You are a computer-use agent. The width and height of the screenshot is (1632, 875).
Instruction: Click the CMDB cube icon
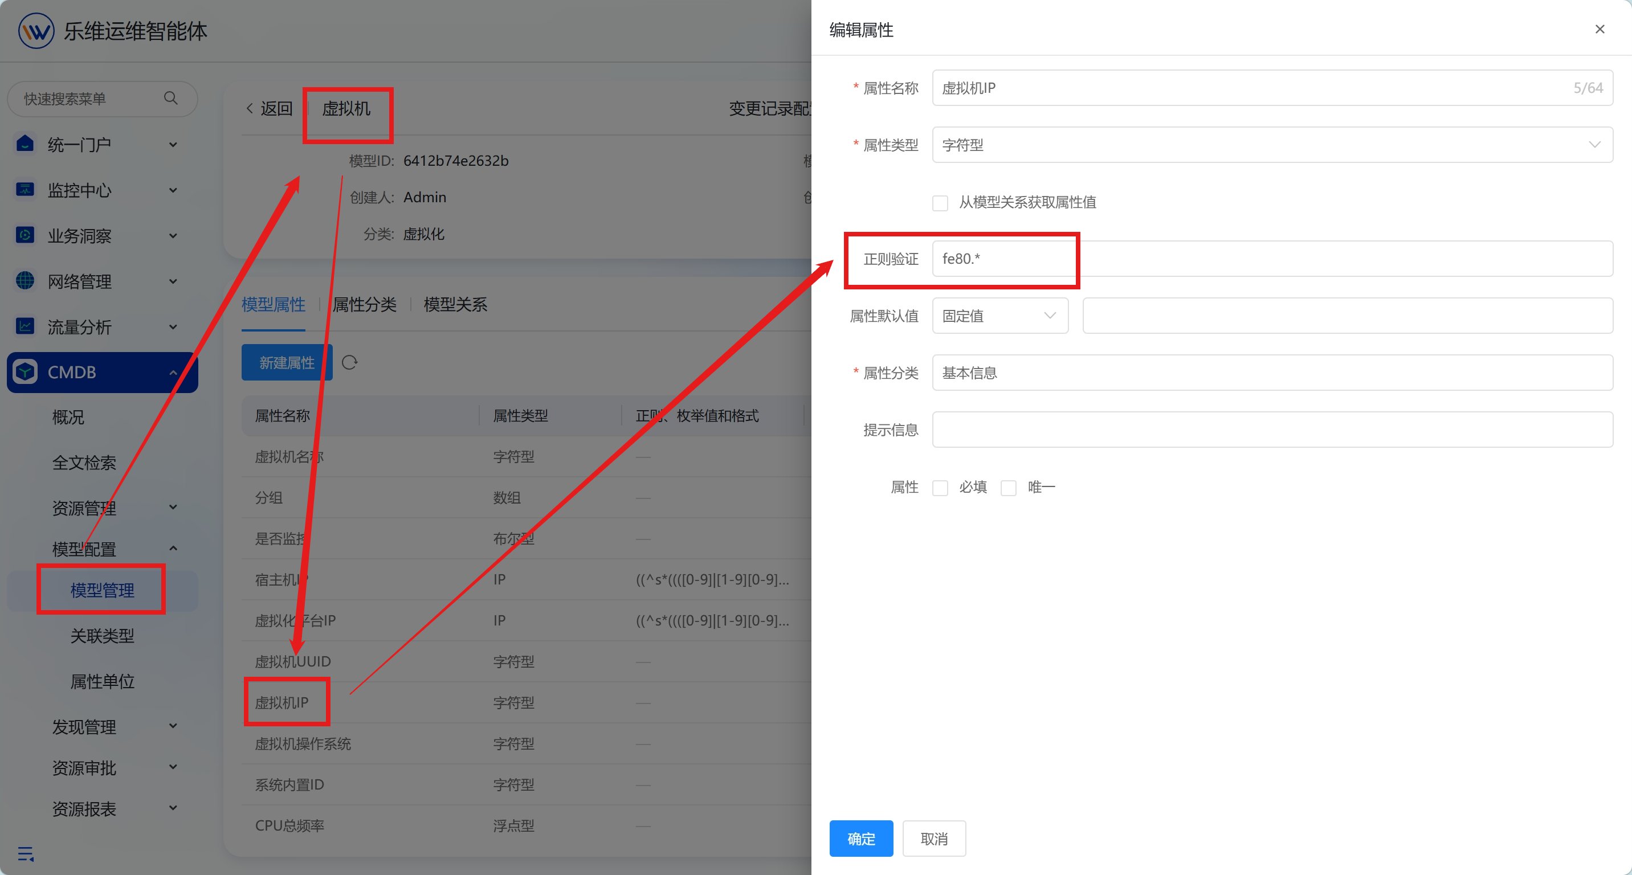(x=25, y=371)
